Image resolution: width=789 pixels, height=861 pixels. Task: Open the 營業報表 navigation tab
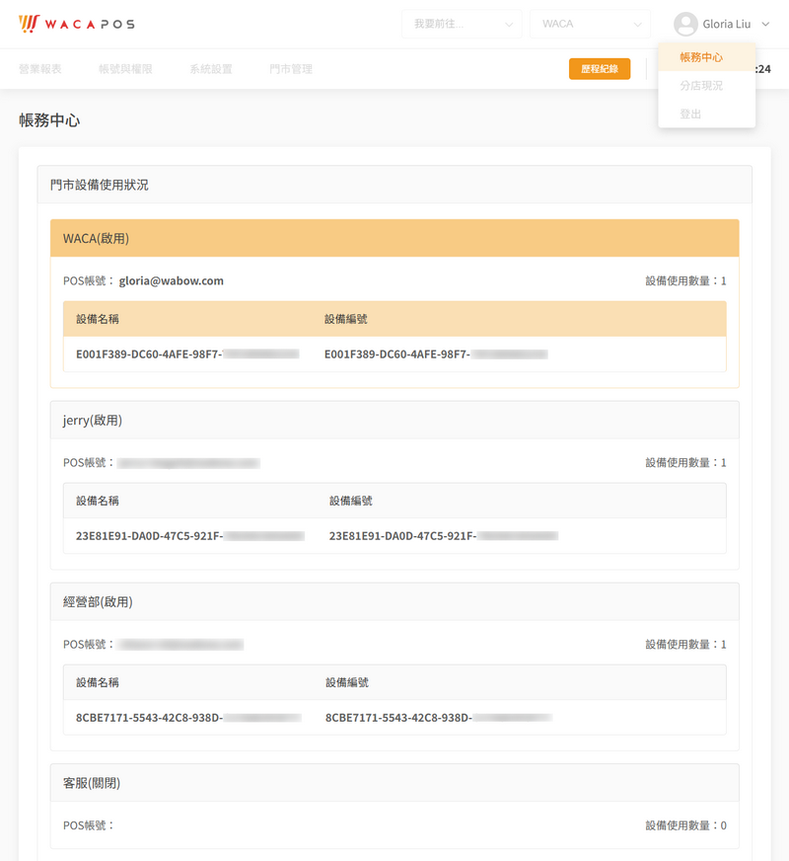coord(40,69)
